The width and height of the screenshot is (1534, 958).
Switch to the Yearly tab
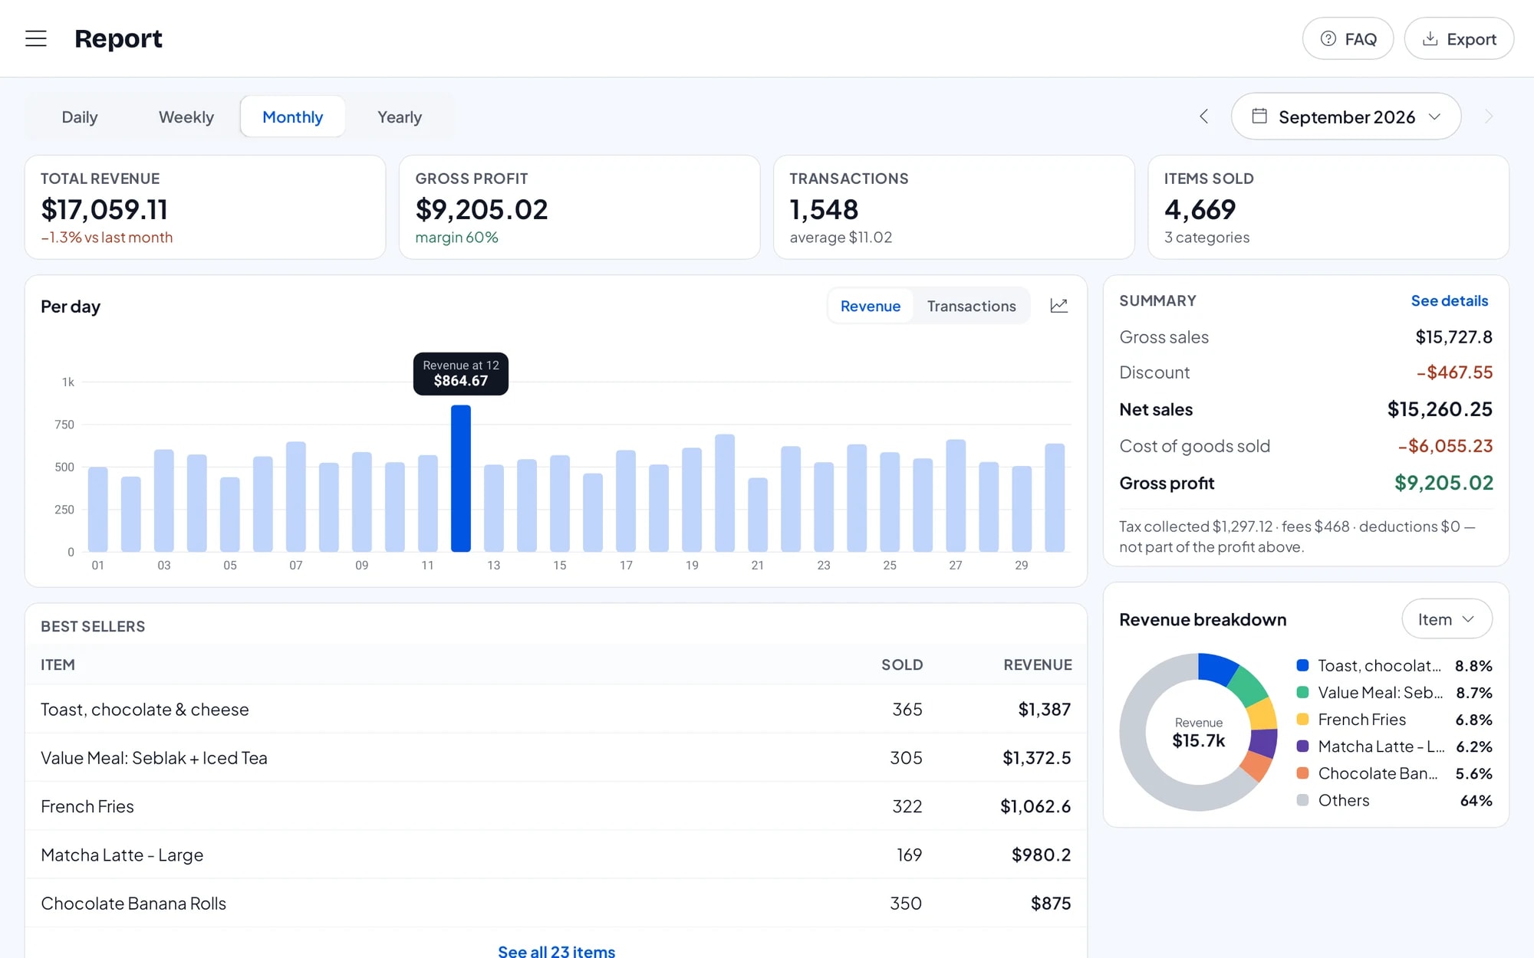[400, 116]
